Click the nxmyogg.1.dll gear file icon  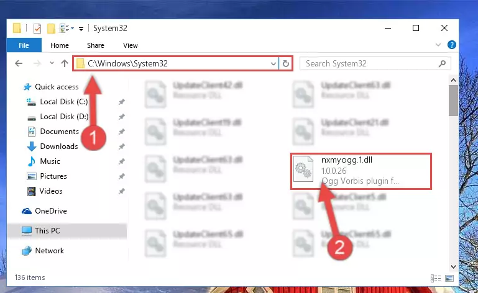click(303, 169)
